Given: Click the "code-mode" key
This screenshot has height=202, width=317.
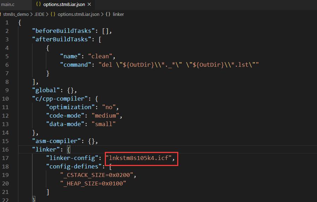Looking at the screenshot, I should tap(65, 116).
